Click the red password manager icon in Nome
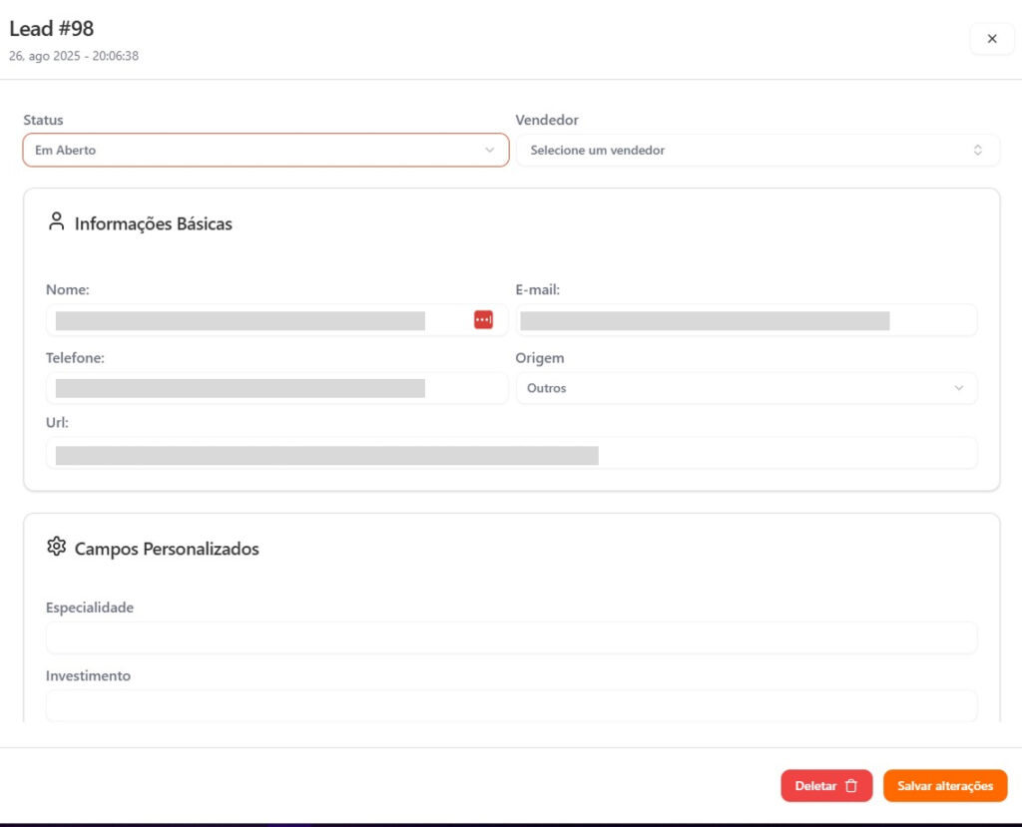The image size is (1022, 827). coord(483,319)
